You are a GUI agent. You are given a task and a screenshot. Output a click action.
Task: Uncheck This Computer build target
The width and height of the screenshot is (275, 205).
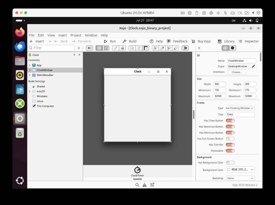34,106
